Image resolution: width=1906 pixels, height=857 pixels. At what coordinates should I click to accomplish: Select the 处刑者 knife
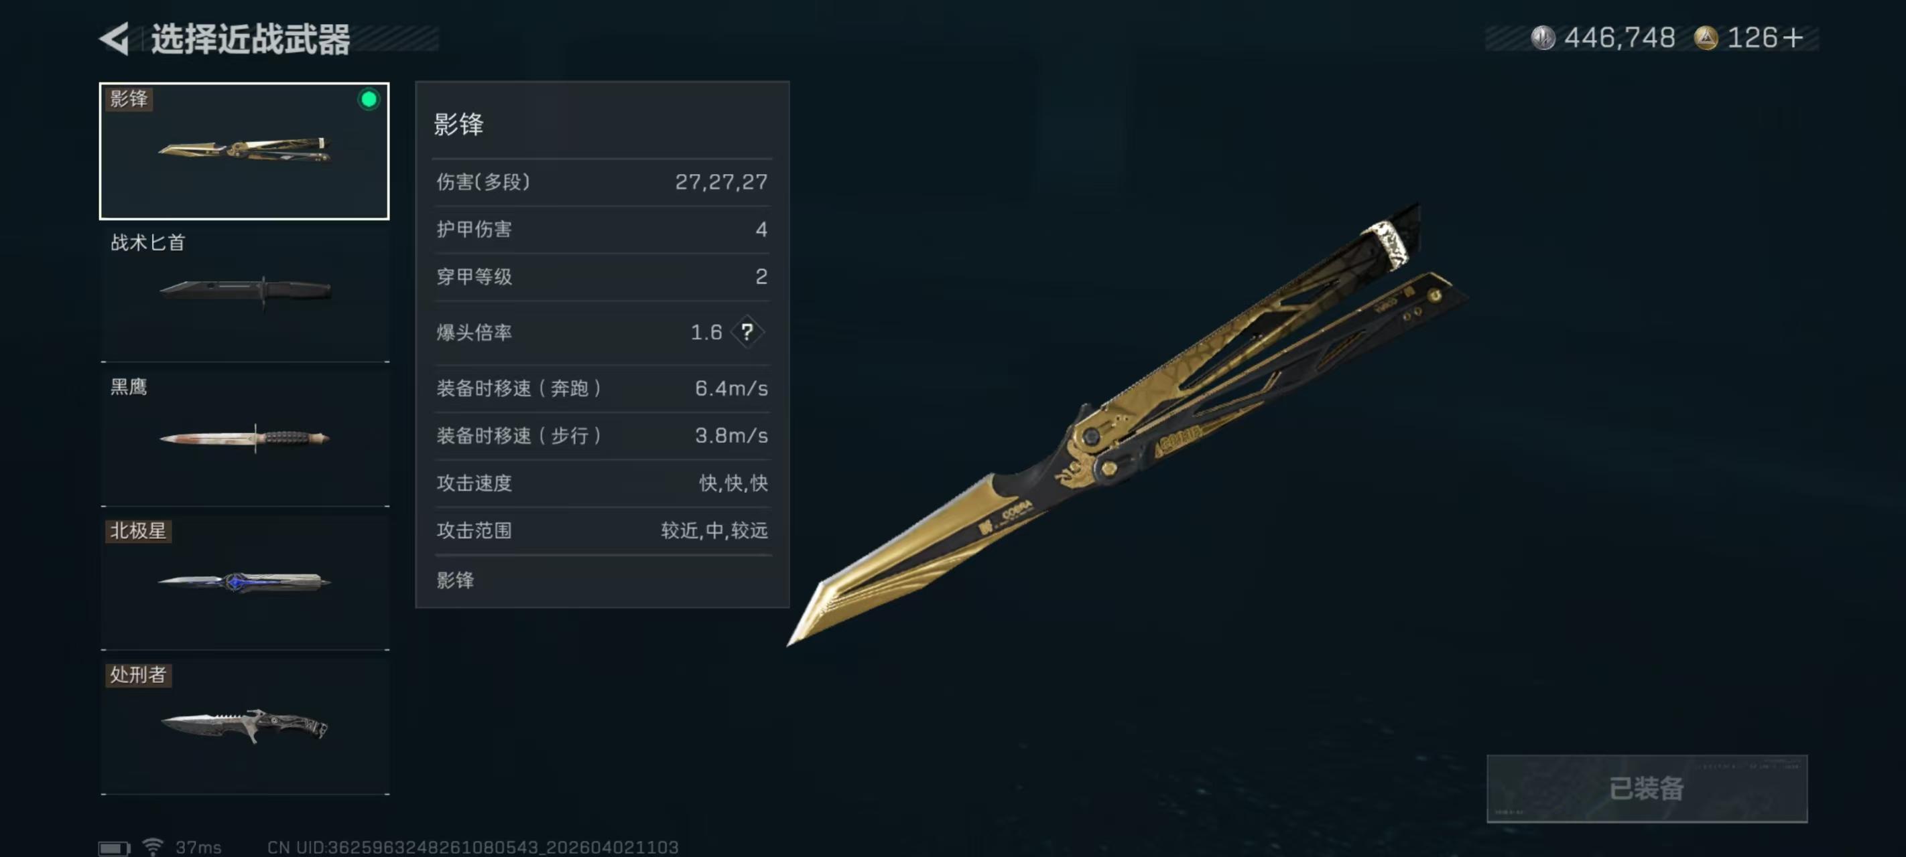245,726
